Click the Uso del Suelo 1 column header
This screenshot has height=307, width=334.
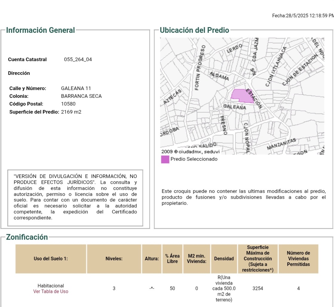point(51,259)
